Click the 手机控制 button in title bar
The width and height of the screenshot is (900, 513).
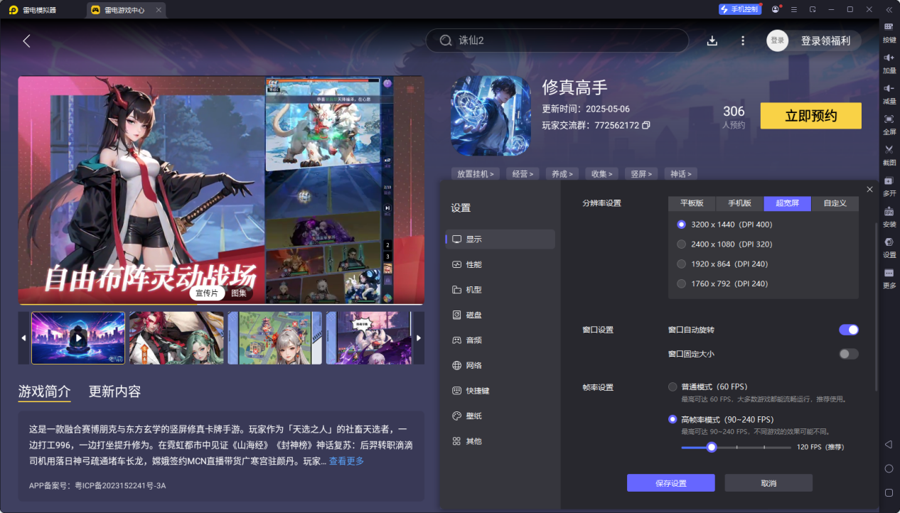point(739,9)
